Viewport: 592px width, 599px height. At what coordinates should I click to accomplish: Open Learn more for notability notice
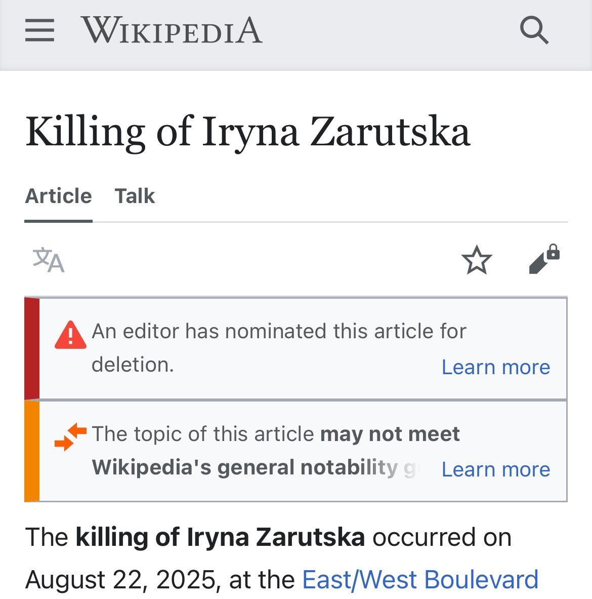[x=495, y=469]
